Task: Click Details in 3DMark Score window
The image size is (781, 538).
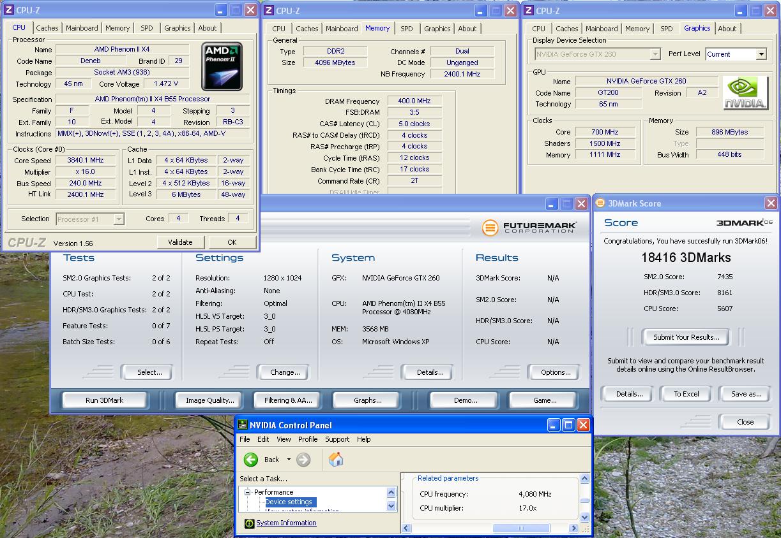Action: 629,394
